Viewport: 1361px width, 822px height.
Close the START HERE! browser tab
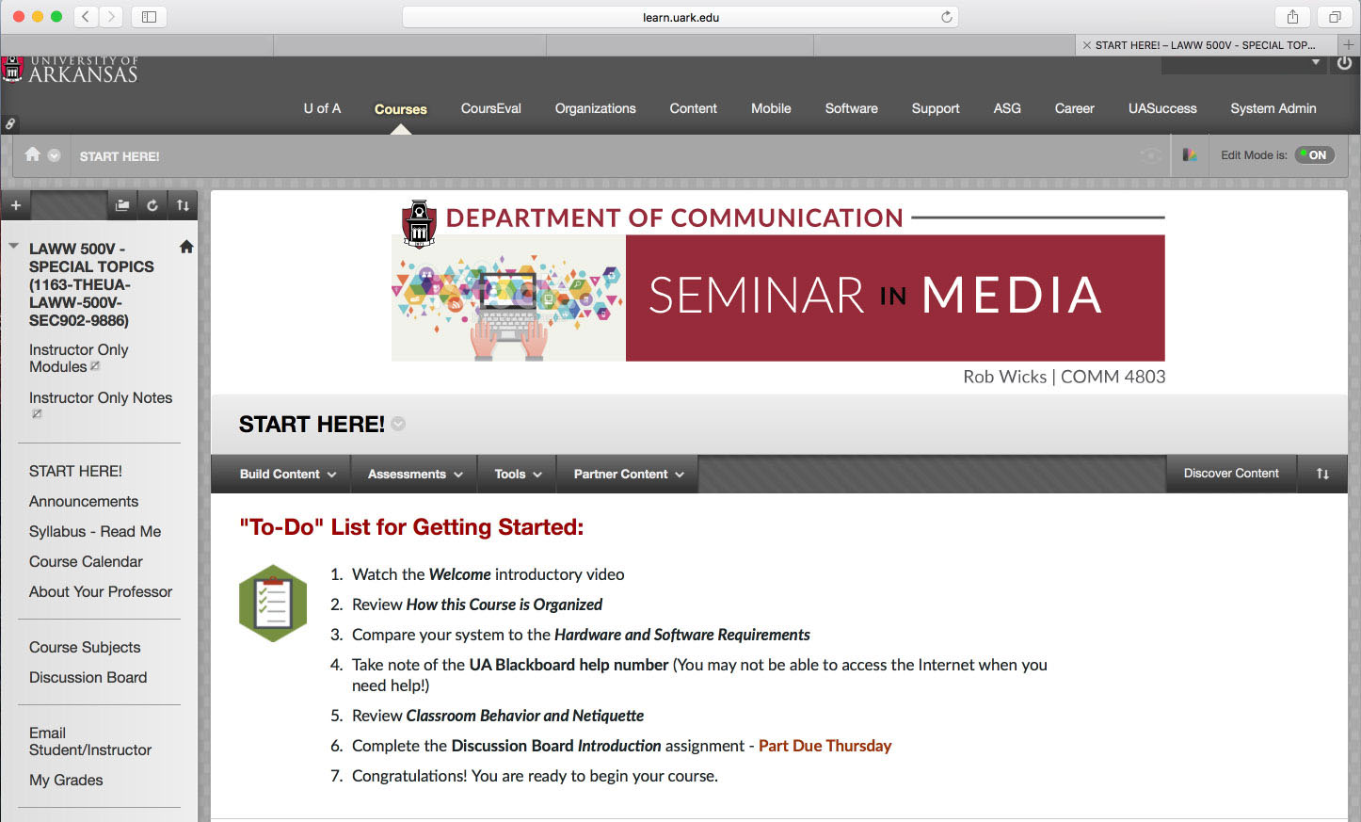[x=1087, y=45]
